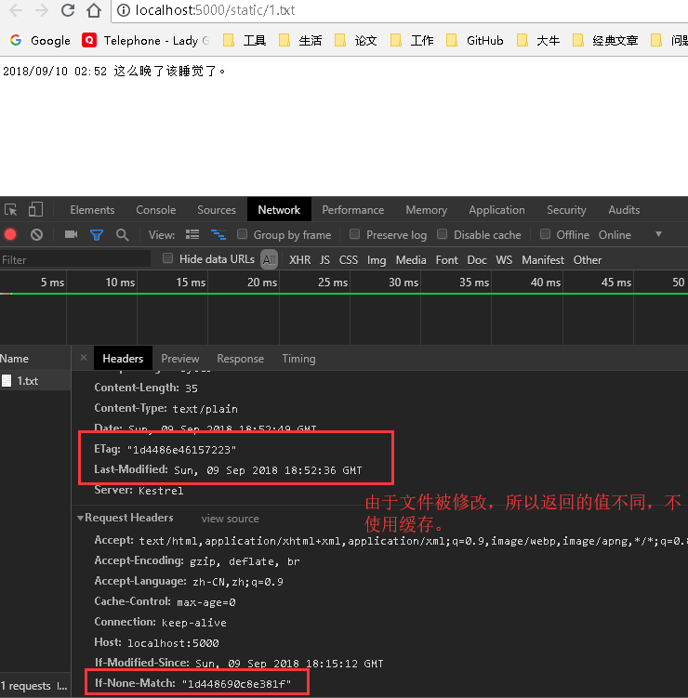Screen dimensions: 688x698
Task: Open the Response tab for 1.txt
Action: coord(240,359)
